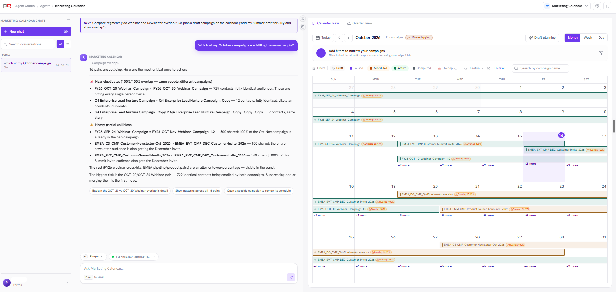The image size is (616, 292).
Task: Click the info icon next to Overlap filter
Action: [x=456, y=68]
